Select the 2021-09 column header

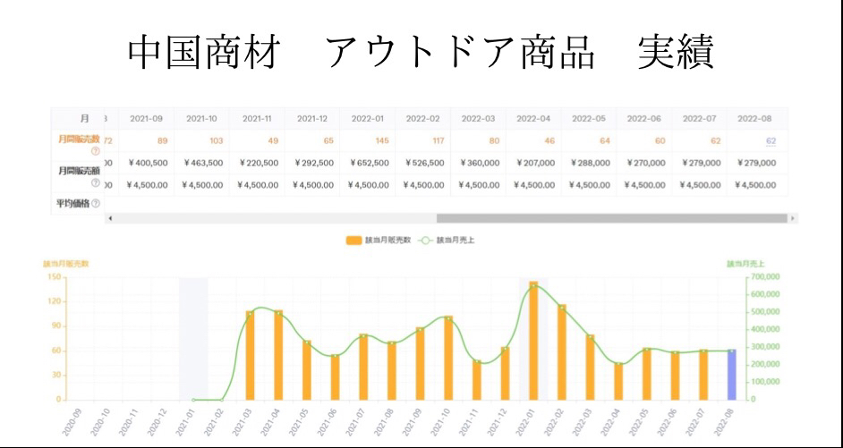coord(146,118)
